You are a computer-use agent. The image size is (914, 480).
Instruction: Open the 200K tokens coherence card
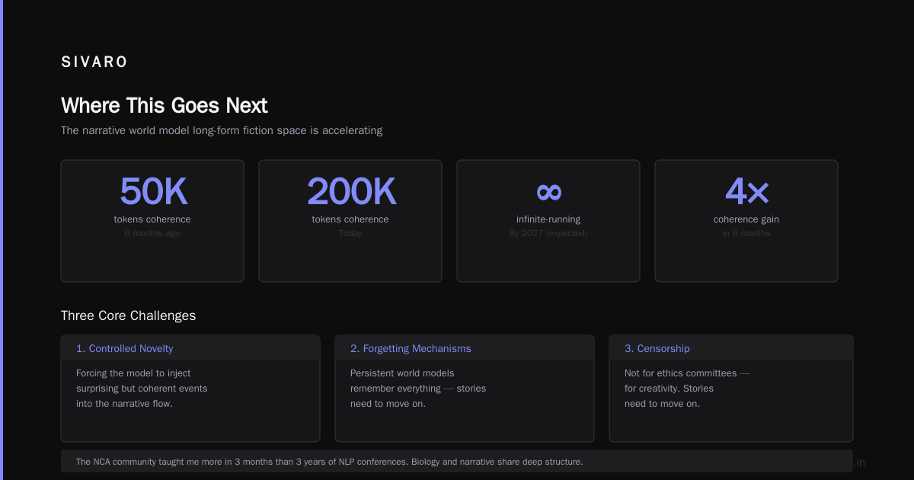tap(350, 221)
